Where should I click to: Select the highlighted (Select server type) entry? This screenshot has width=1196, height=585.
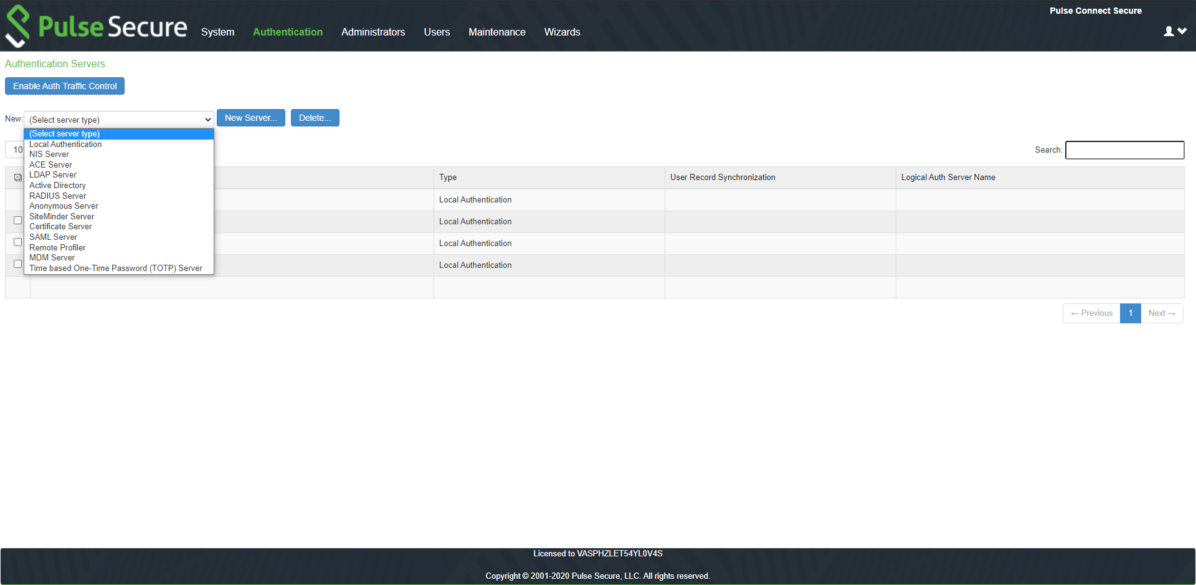119,134
